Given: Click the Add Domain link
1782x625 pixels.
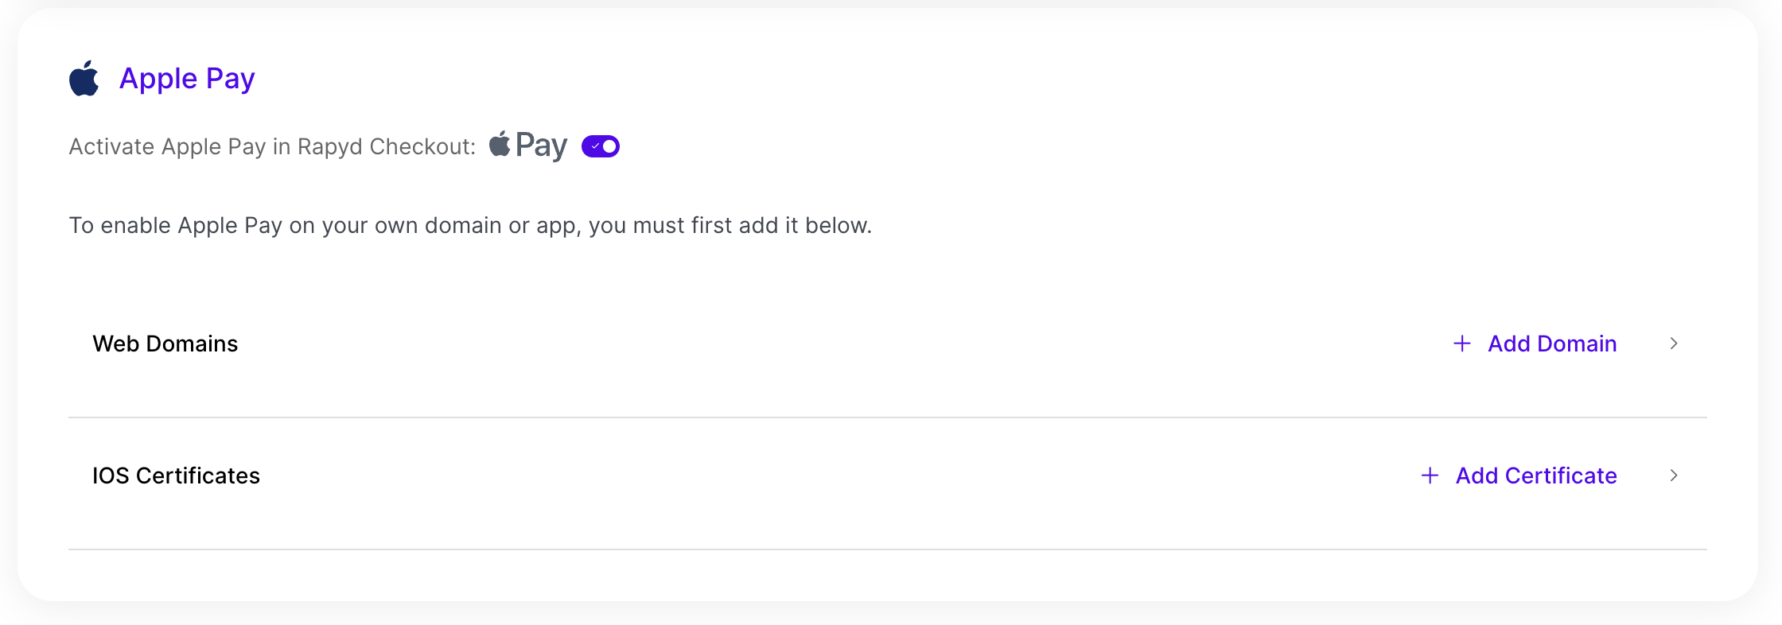Looking at the screenshot, I should (x=1552, y=344).
